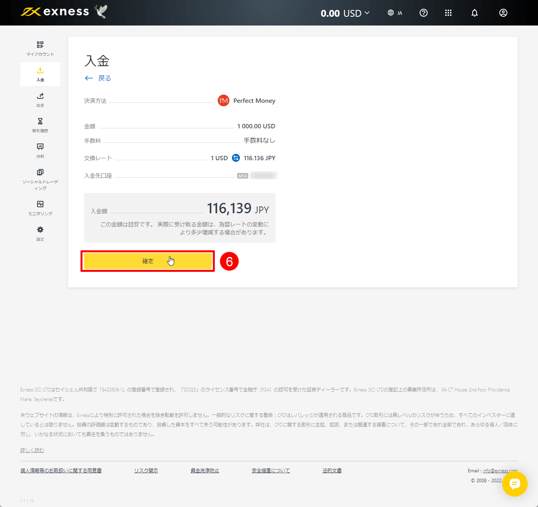The image size is (538, 507).
Task: Open the JA language selector
Action: pyautogui.click(x=395, y=13)
